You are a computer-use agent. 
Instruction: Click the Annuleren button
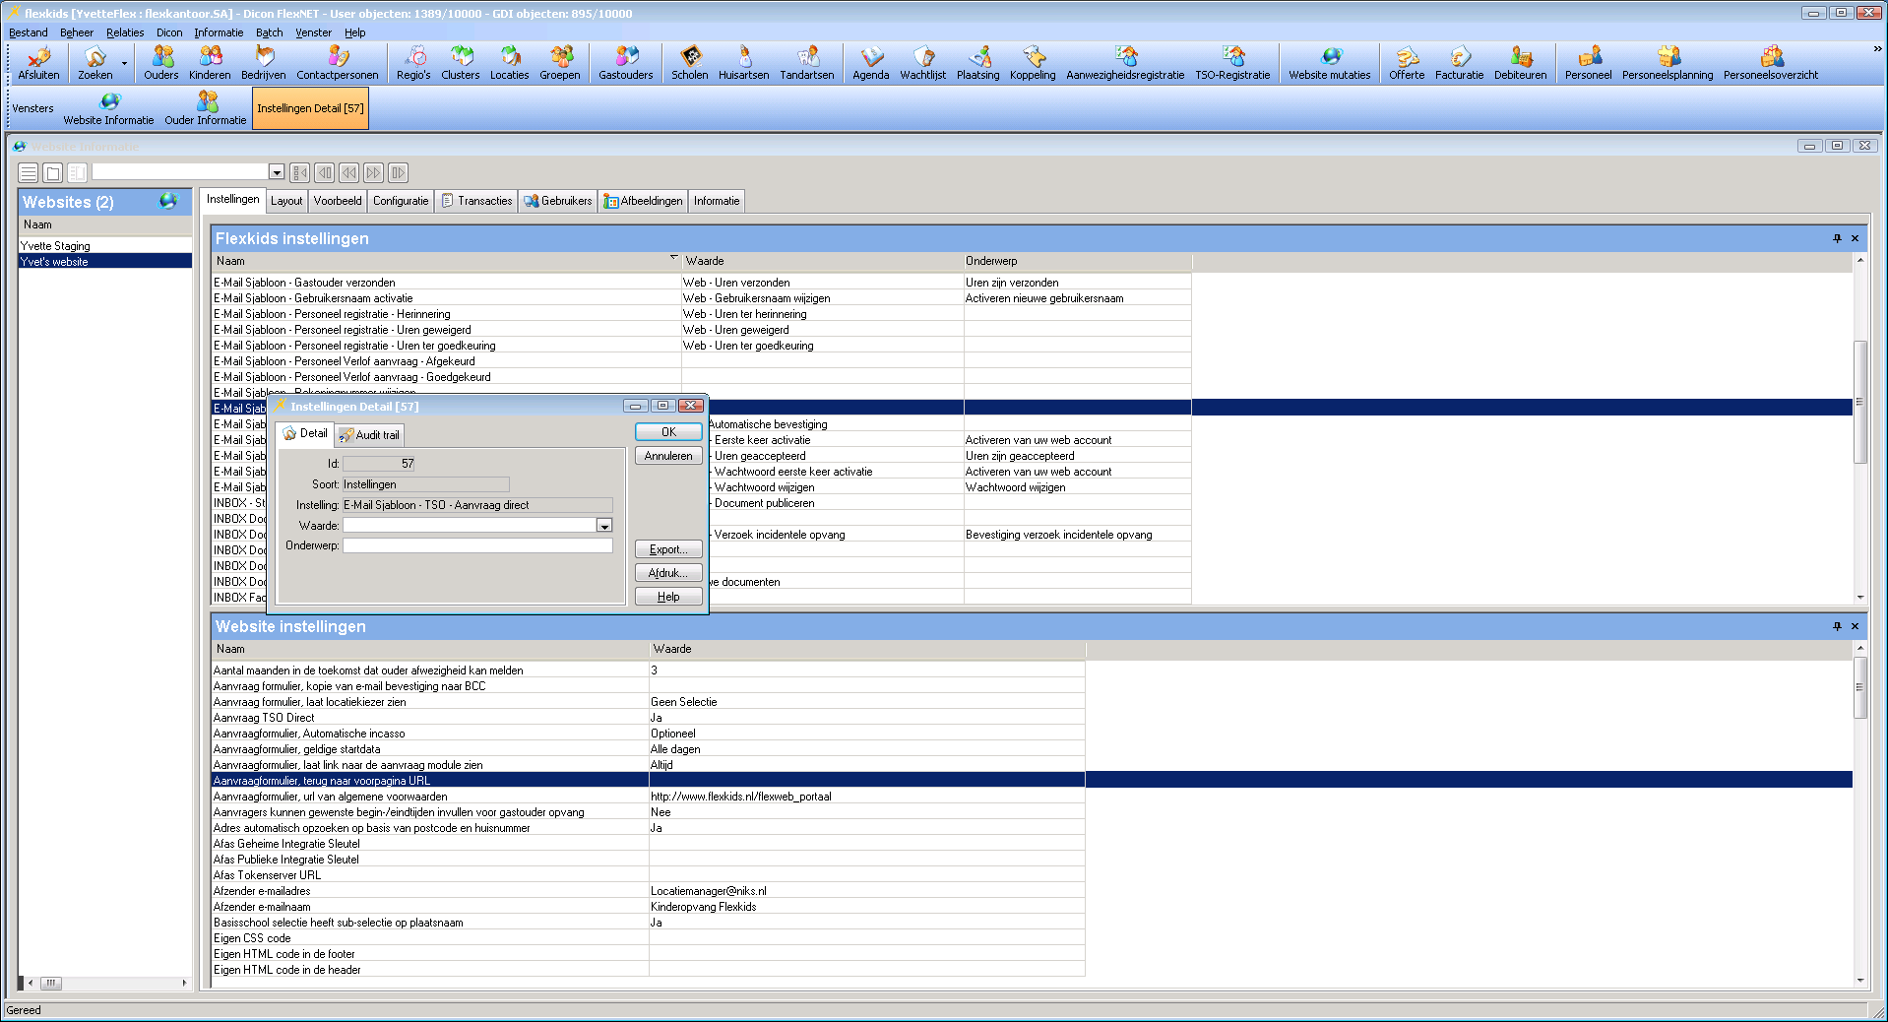point(668,456)
